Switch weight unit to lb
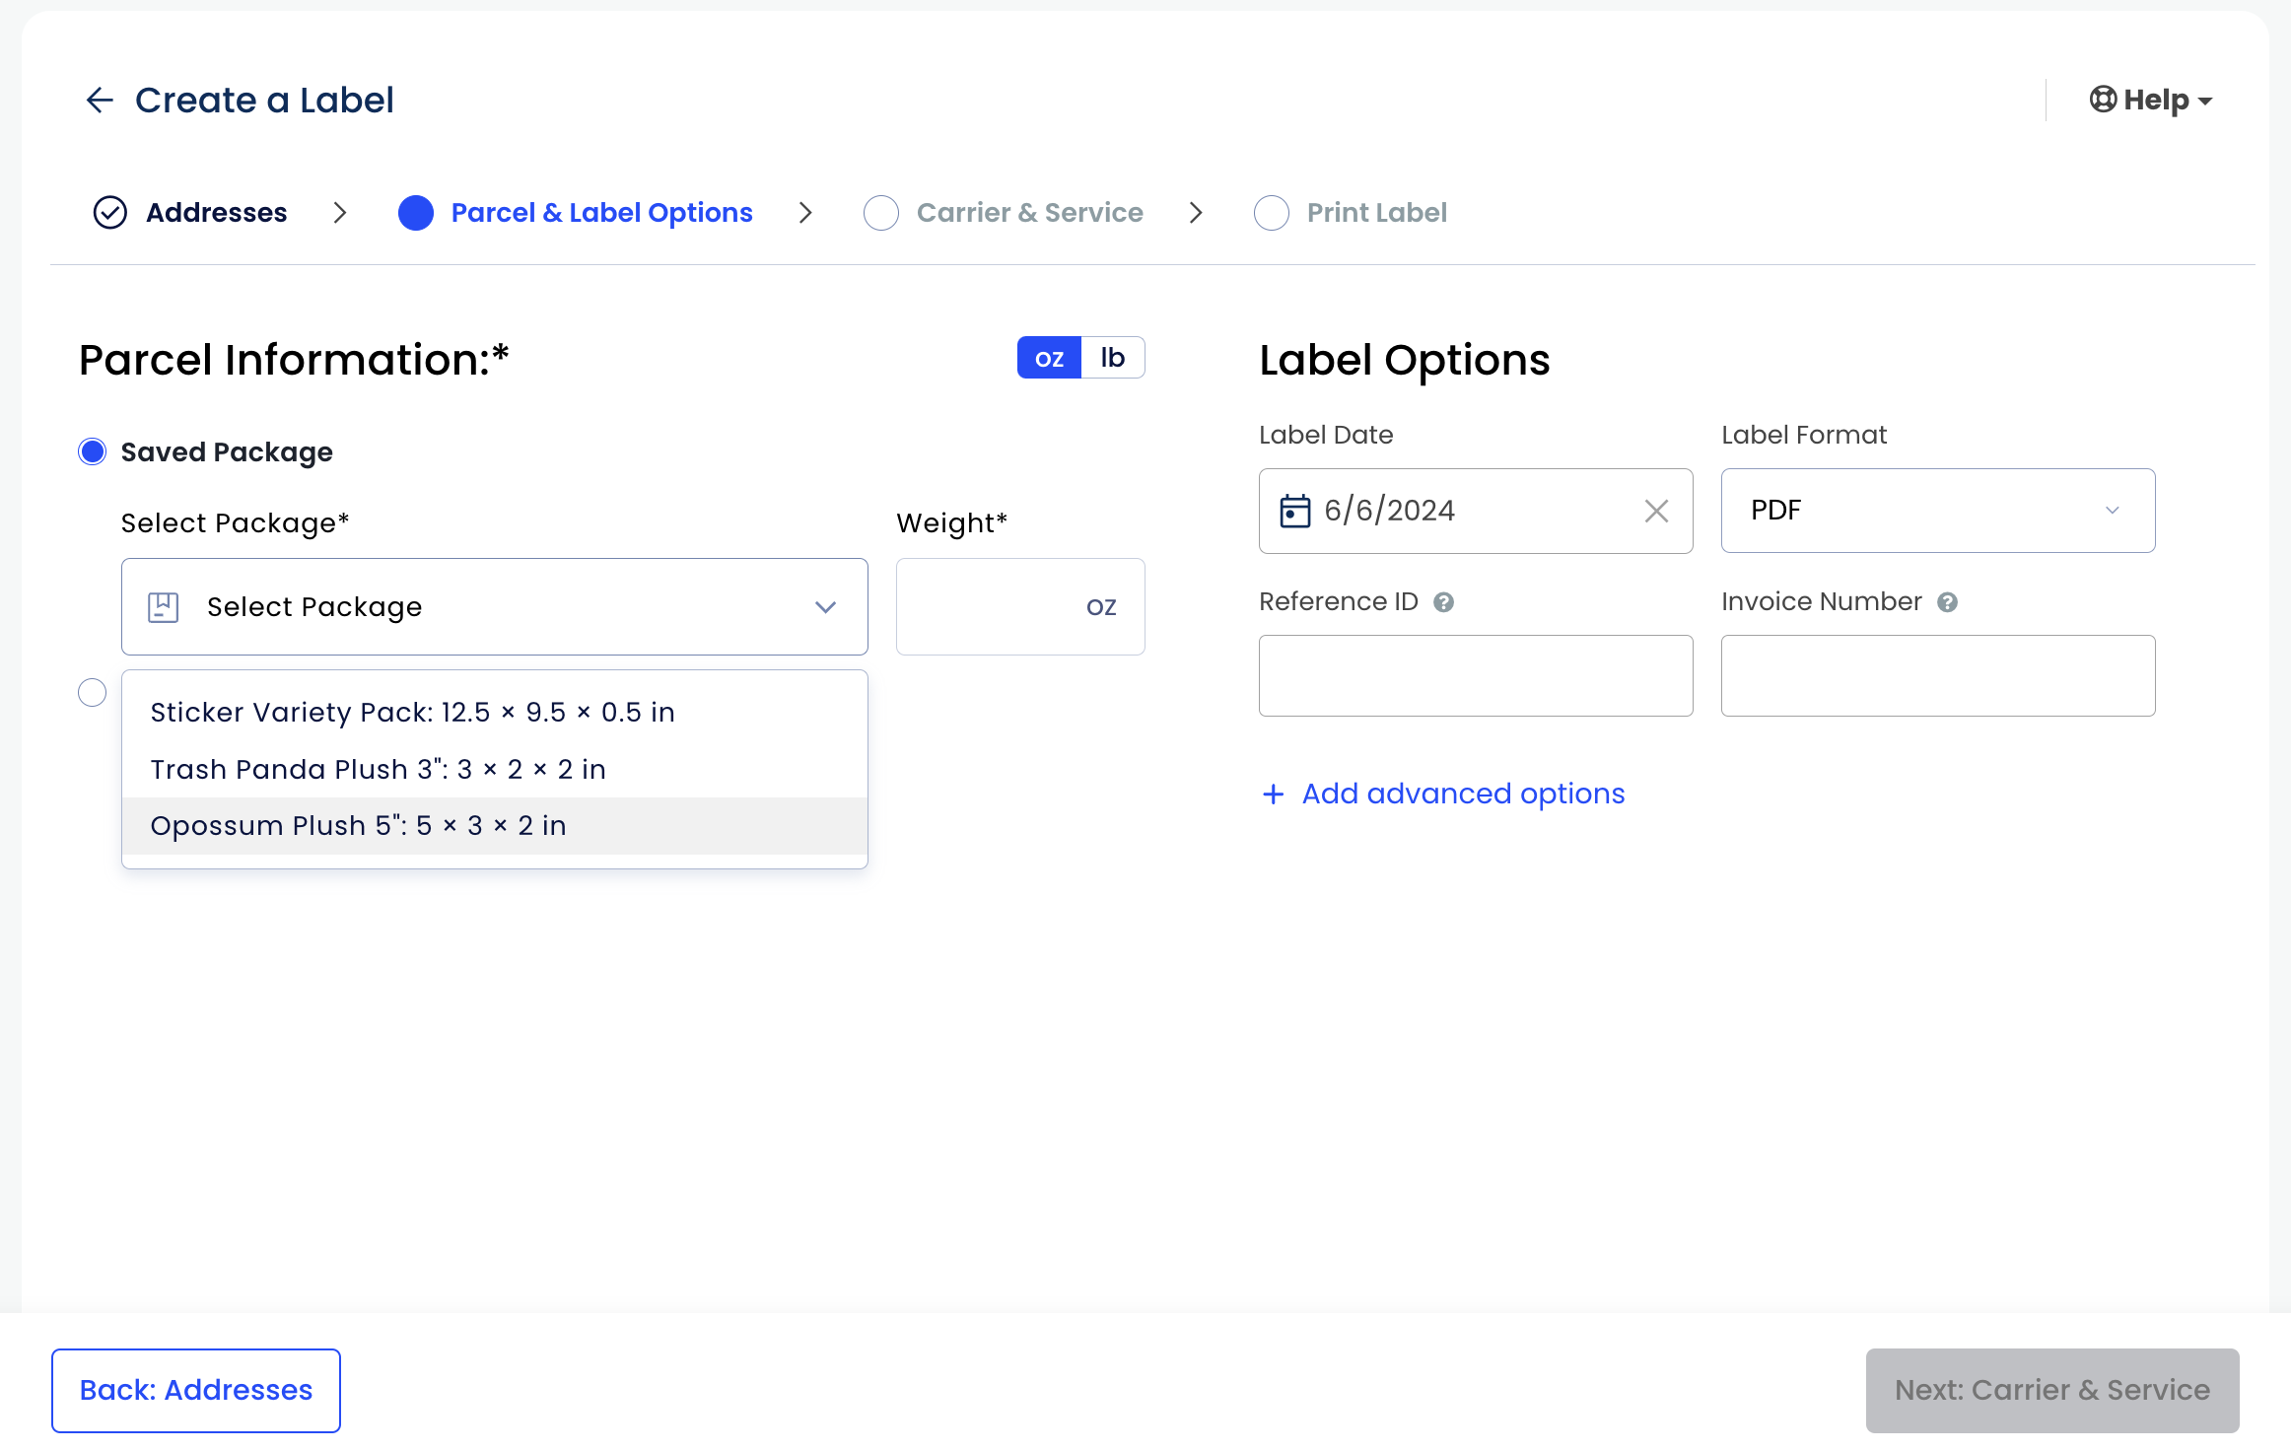This screenshot has width=2291, height=1451. point(1112,358)
